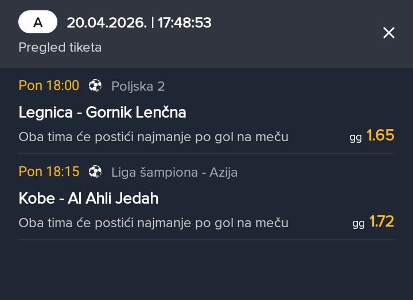This screenshot has height=300, width=413.
Task: Select the ticket time 17:48:53
Action: 185,23
